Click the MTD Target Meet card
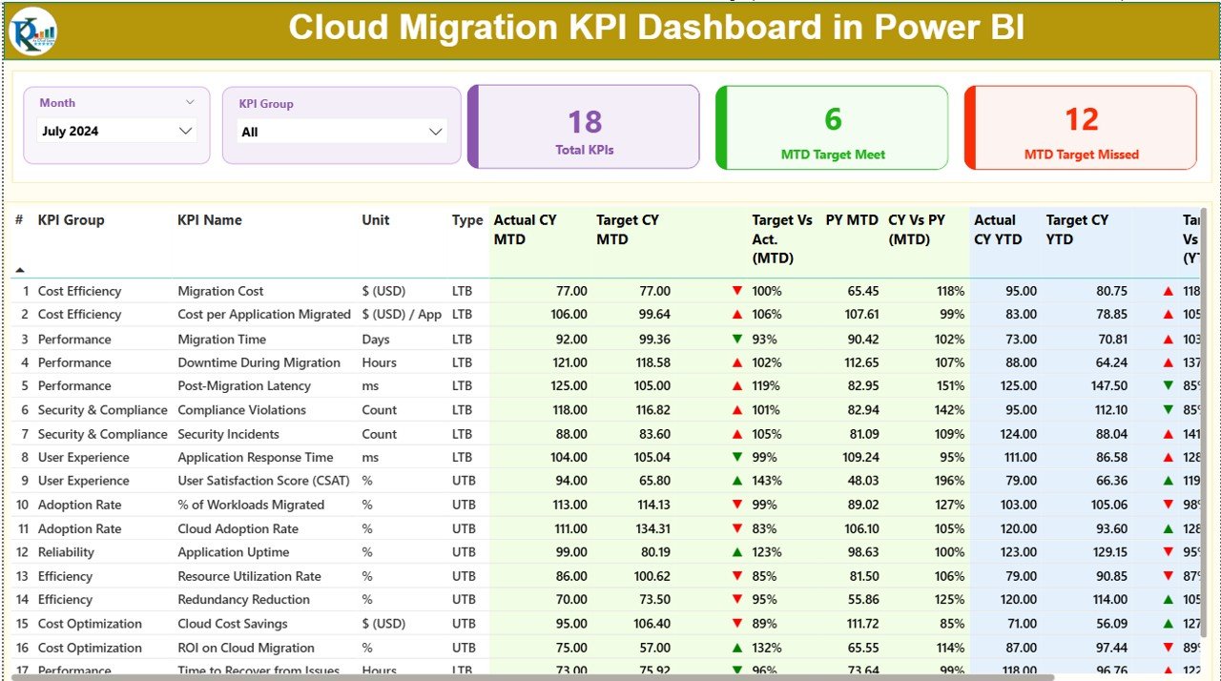Screen dimensions: 1221x681 point(832,128)
